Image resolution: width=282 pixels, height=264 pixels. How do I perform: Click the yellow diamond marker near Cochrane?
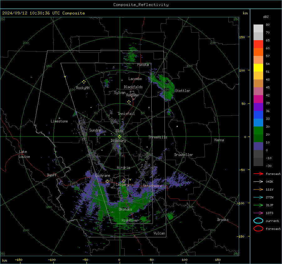point(107,181)
